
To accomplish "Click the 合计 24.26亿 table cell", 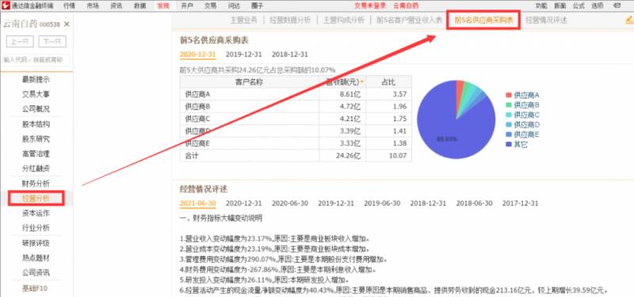I will pos(342,155).
